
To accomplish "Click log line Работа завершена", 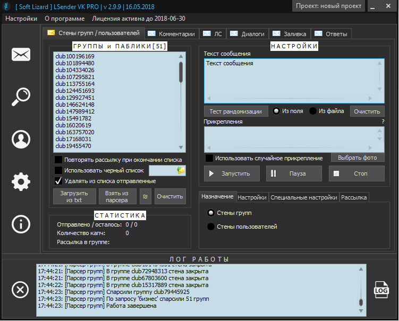I will [97, 306].
